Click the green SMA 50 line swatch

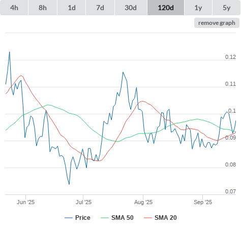[105, 218]
